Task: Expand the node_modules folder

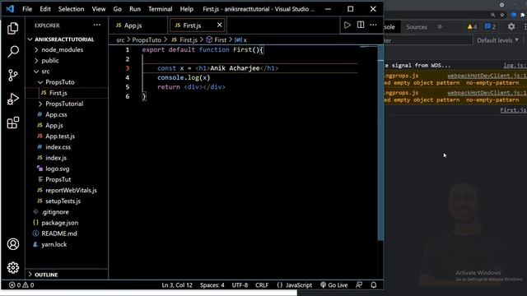Action: click(x=63, y=49)
